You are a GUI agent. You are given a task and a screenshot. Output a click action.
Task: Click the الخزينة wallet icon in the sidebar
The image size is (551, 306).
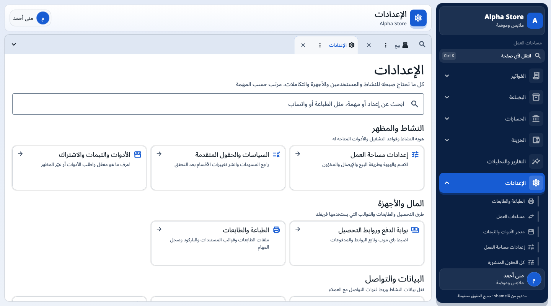[x=536, y=140]
